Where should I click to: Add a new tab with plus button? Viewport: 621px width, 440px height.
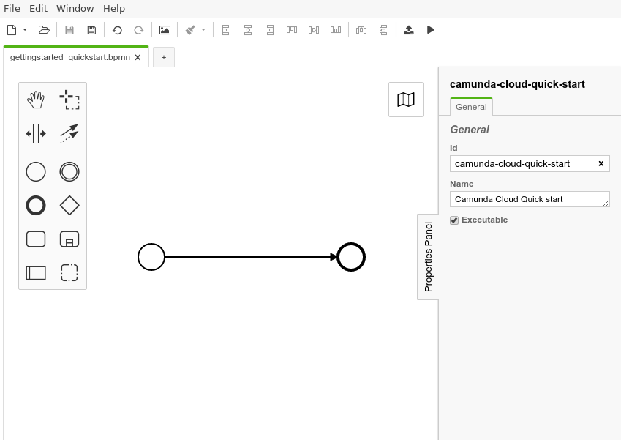coord(164,57)
